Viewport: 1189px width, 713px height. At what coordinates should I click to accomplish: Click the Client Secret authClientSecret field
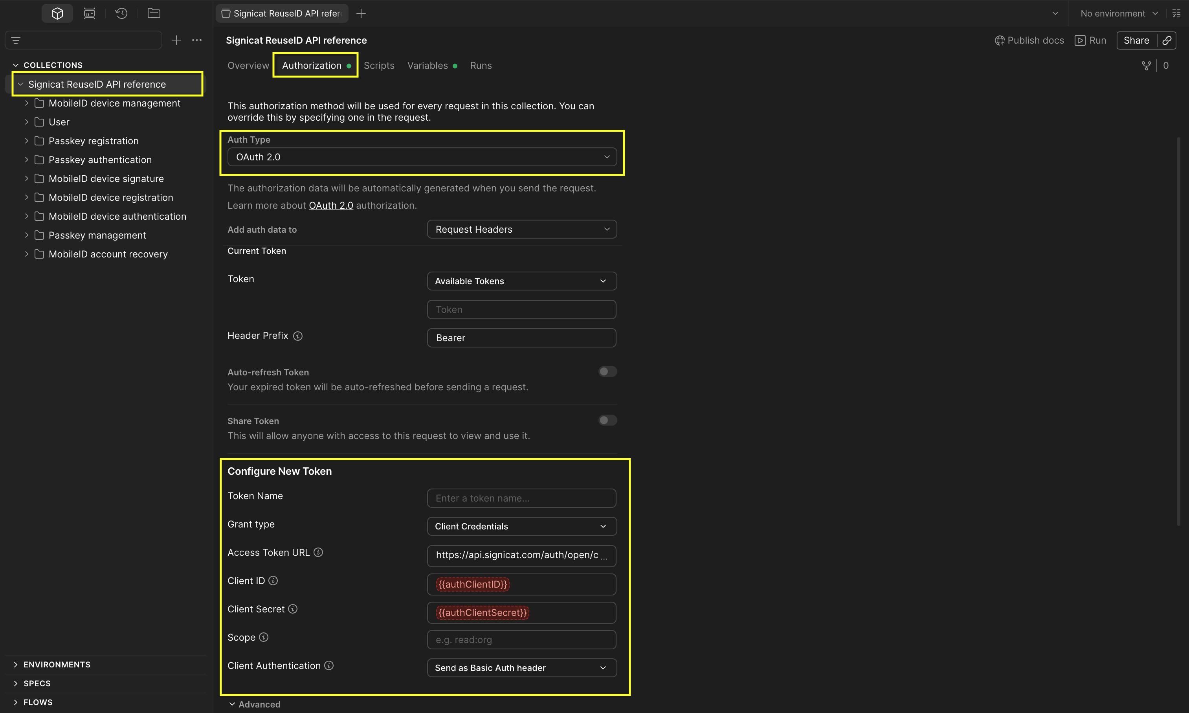(x=521, y=613)
